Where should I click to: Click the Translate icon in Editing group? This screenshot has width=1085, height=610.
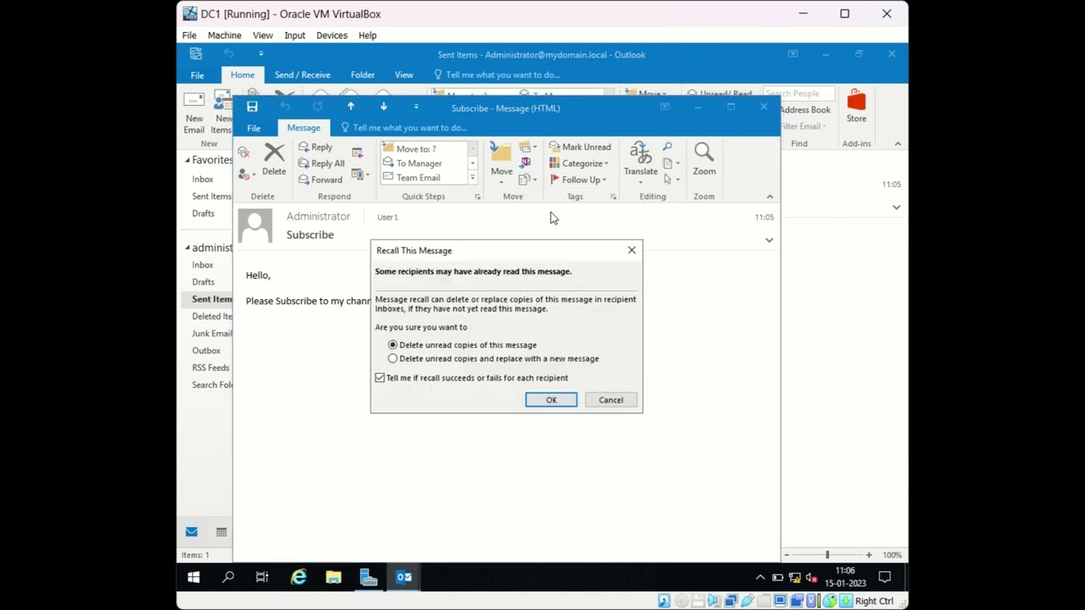640,153
